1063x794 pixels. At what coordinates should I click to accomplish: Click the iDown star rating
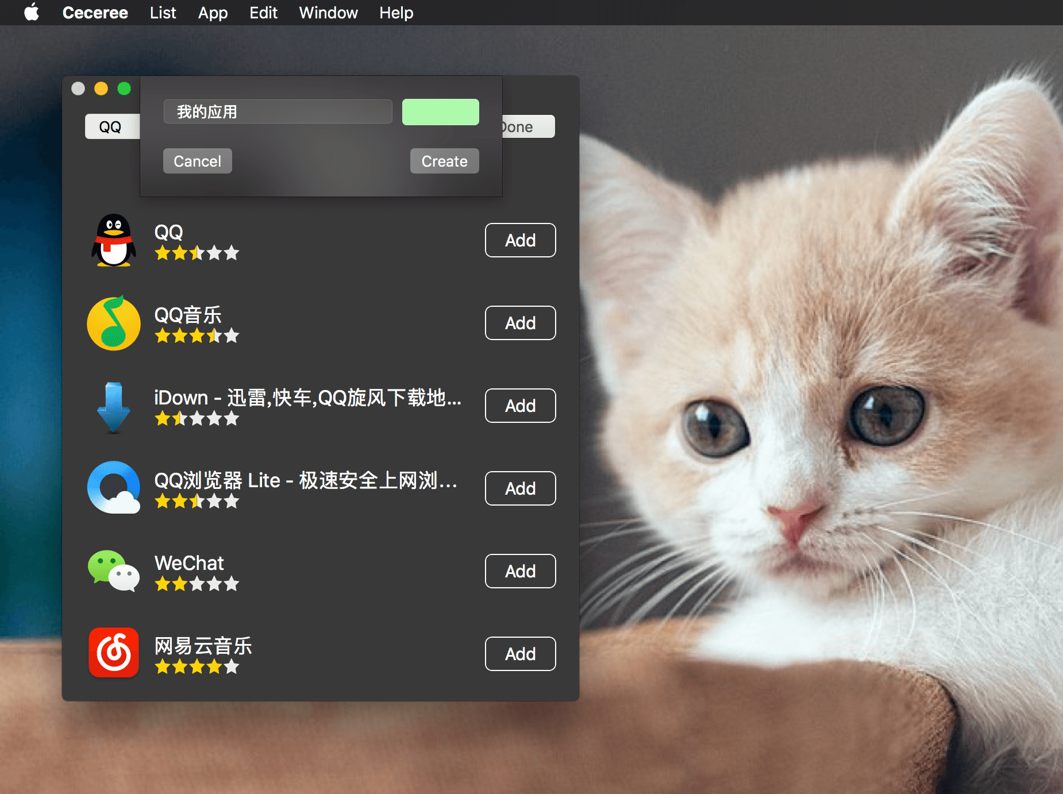pyautogui.click(x=197, y=418)
